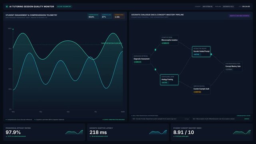The height and width of the screenshot is (144, 256).
Task: Click the 25% y-axis label
Action: pos(10,89)
